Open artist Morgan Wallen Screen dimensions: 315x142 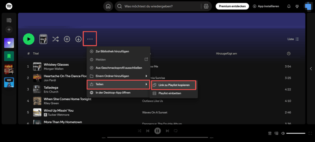(54, 69)
